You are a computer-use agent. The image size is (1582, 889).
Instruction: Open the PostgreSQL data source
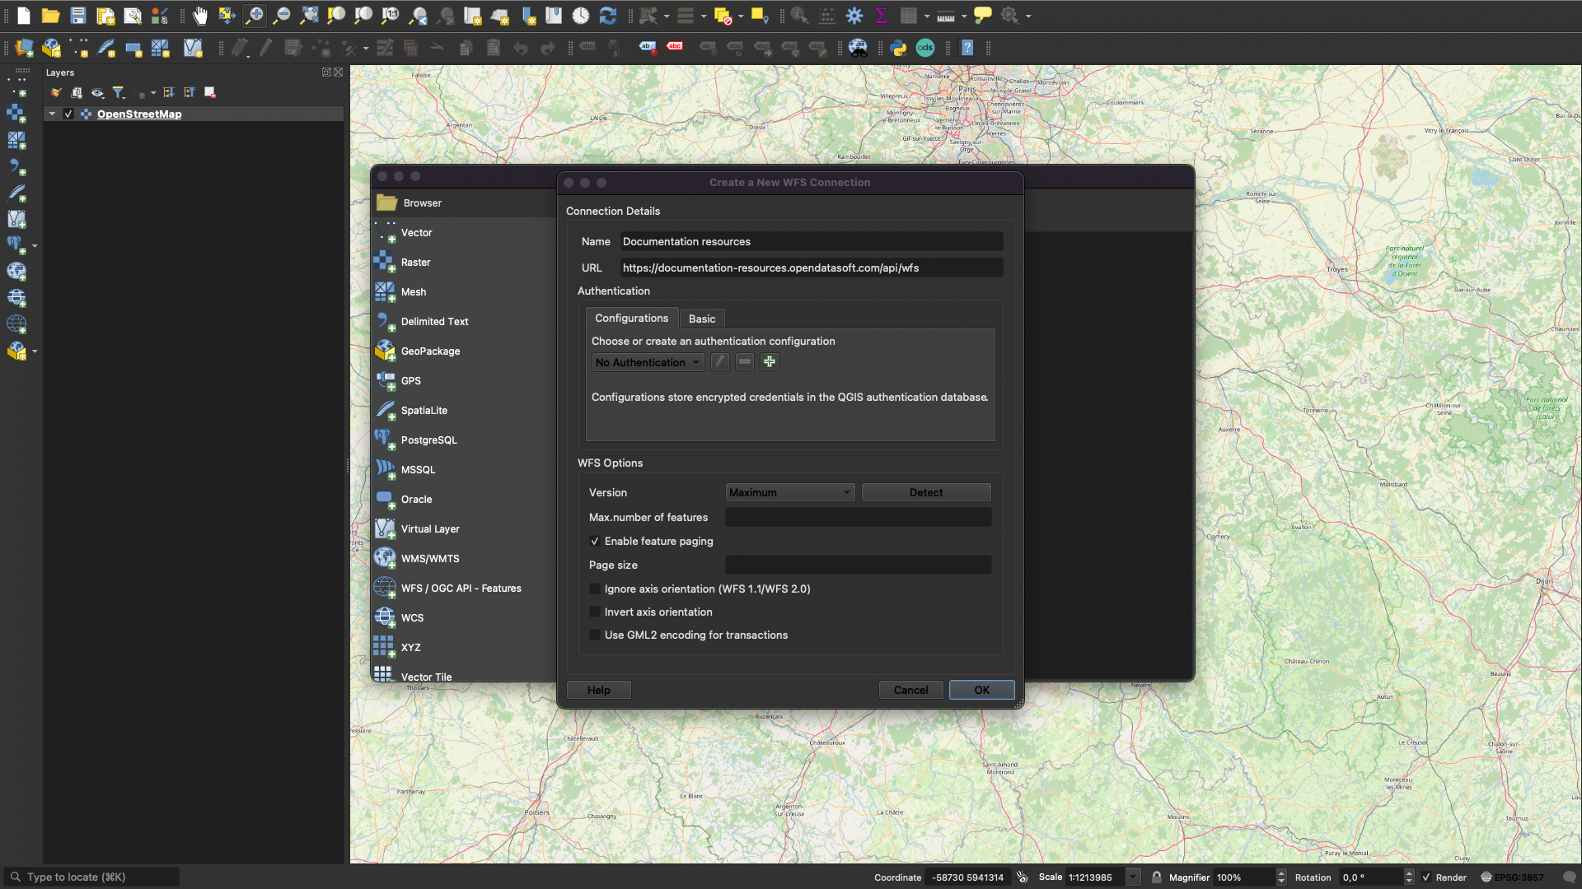tap(428, 440)
